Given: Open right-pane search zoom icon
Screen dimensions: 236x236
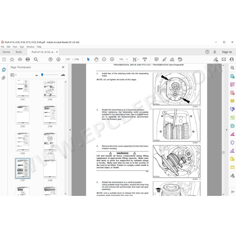Looking at the screenshot, I should coord(232,68).
